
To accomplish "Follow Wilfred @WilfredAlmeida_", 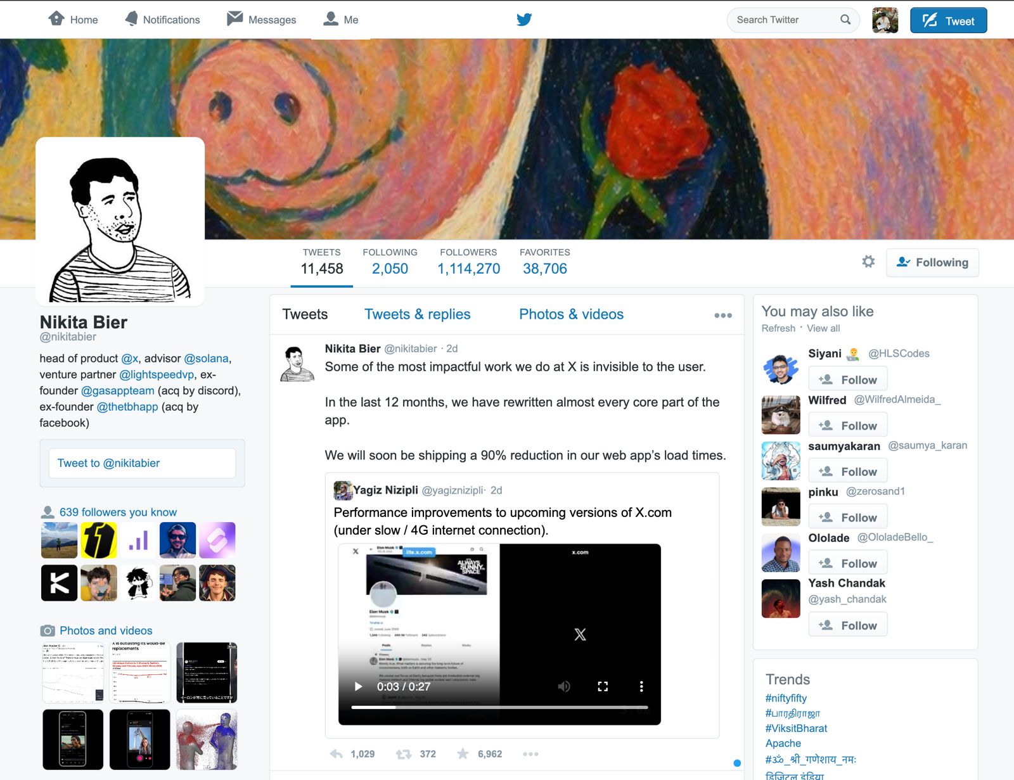I will (848, 426).
